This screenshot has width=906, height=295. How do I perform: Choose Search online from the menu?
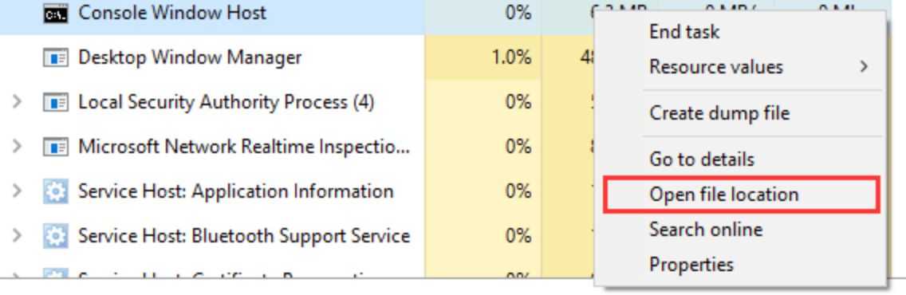pos(706,229)
